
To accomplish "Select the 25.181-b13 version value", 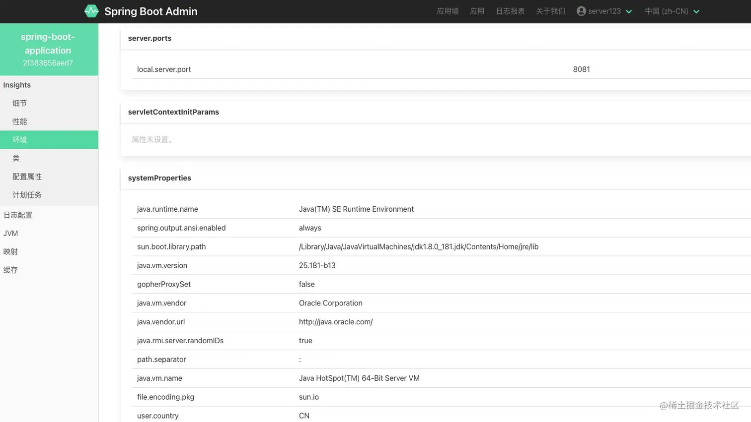I will tap(317, 266).
